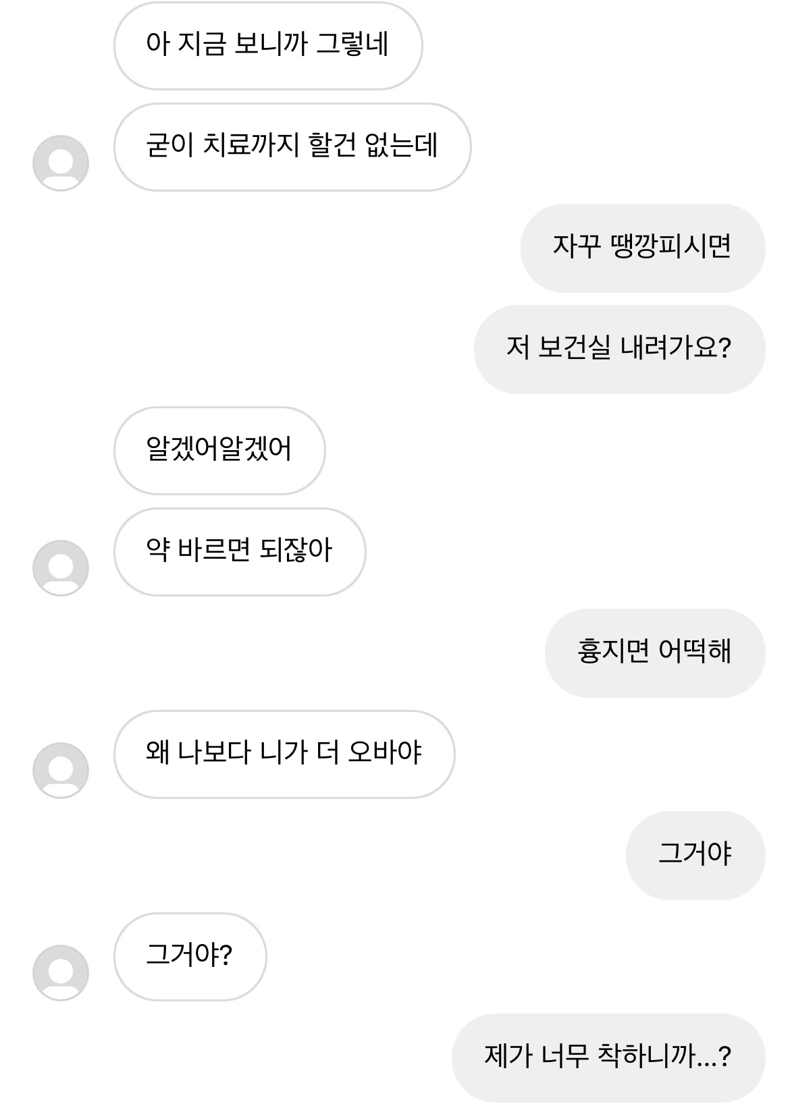Screen dimensions: 790x1108
Task: Select the avatar next to '그거야?' message
Action: pyautogui.click(x=61, y=972)
